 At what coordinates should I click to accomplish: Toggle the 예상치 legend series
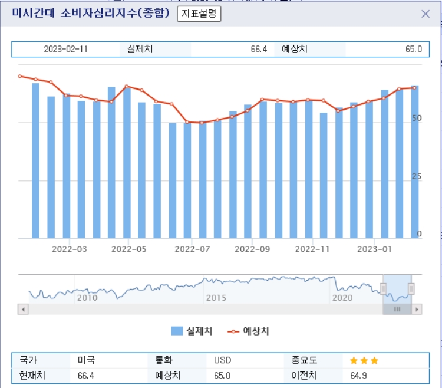pos(248,331)
